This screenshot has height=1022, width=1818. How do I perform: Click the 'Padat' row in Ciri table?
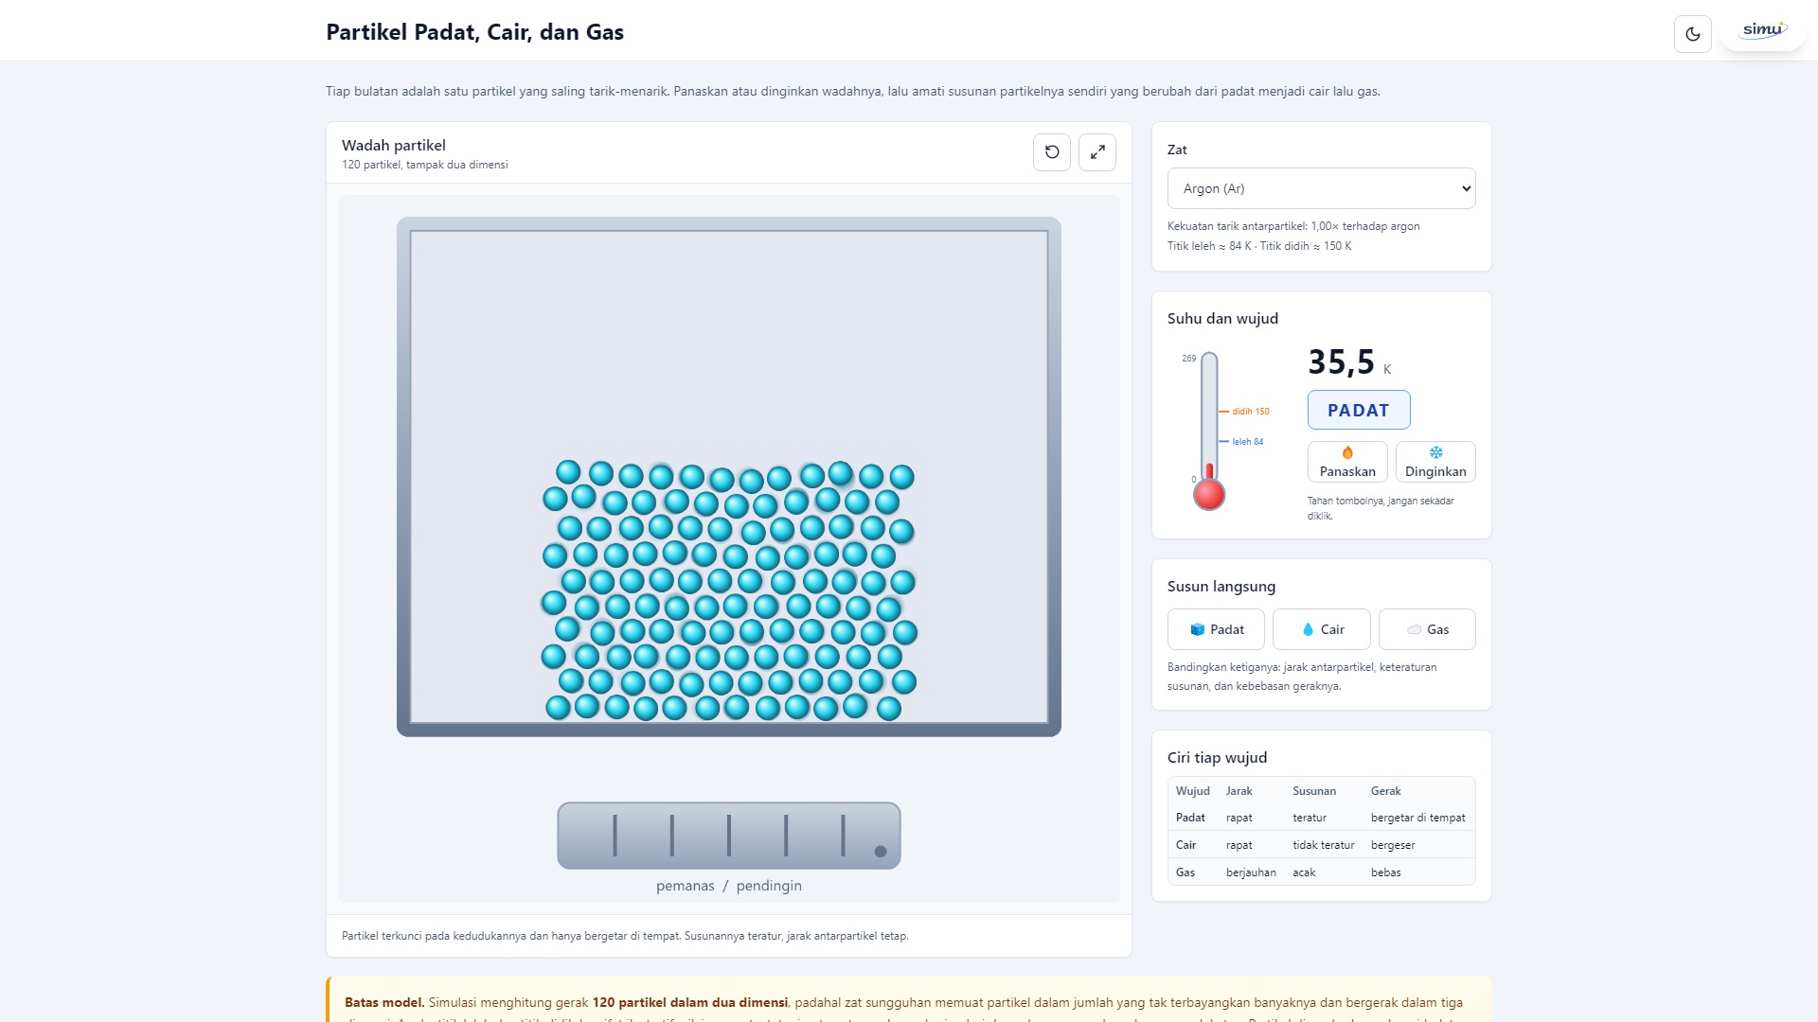(x=1321, y=818)
